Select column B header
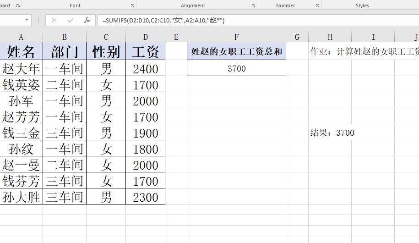The height and width of the screenshot is (243, 419). (65, 37)
